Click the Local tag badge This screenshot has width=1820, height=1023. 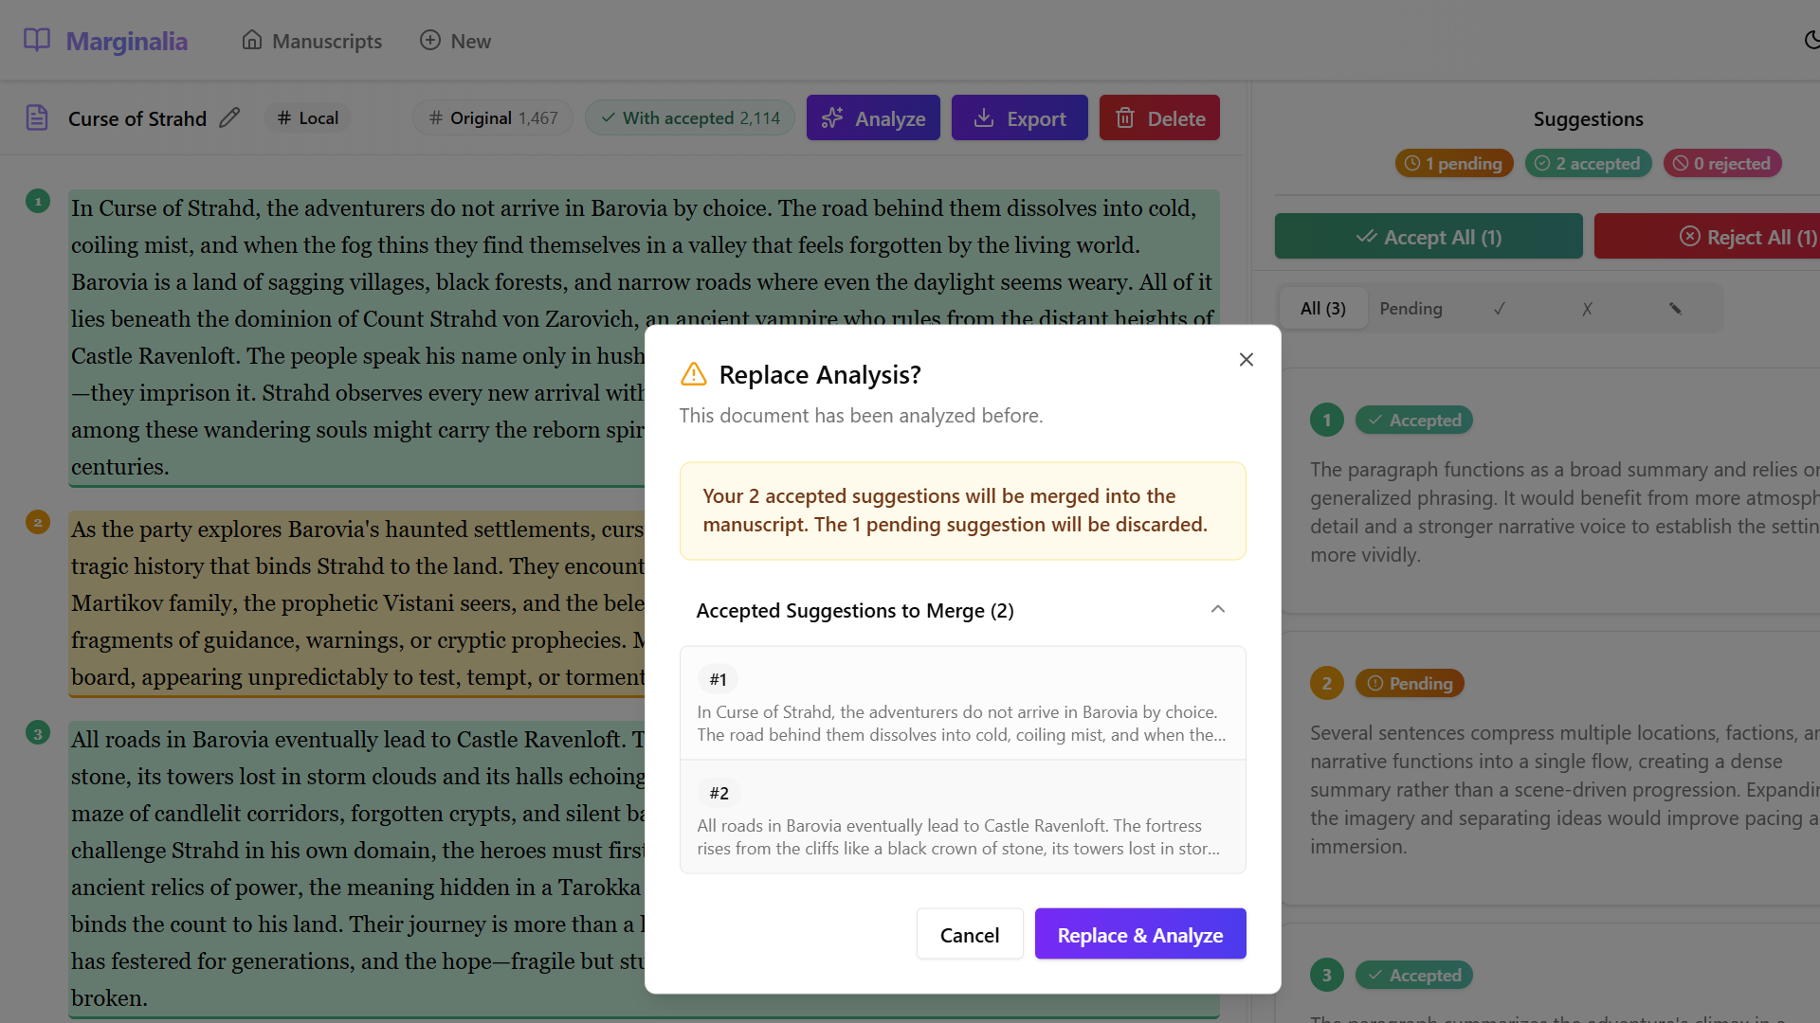point(308,118)
